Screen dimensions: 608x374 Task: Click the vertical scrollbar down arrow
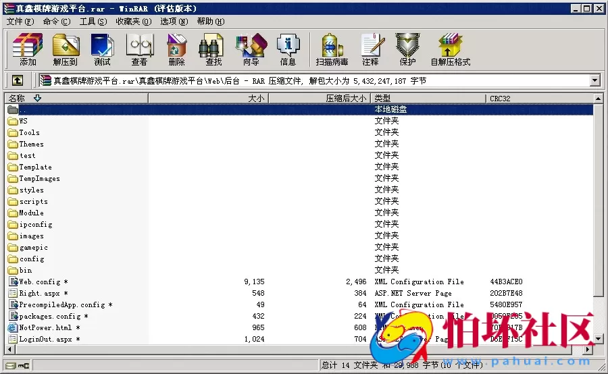(599, 340)
